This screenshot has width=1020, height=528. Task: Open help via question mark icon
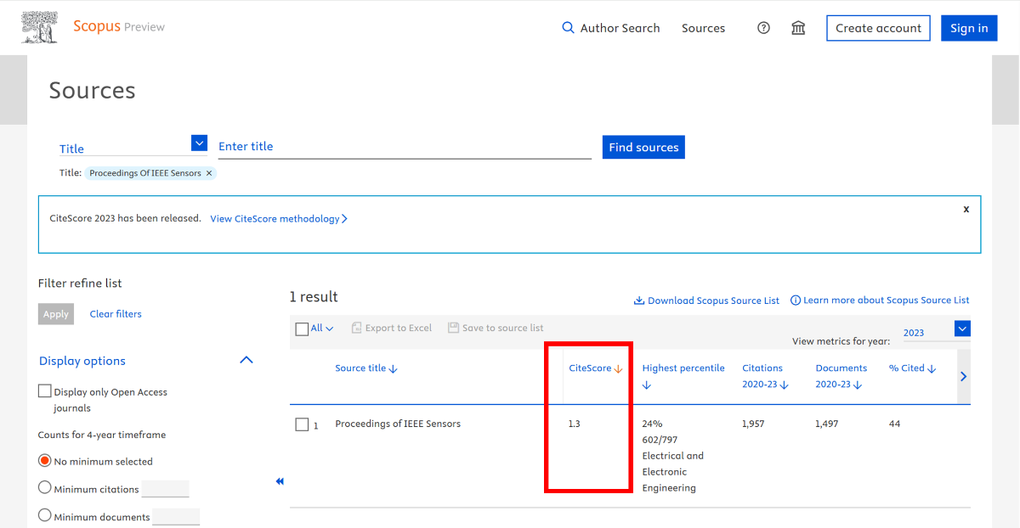pos(763,28)
